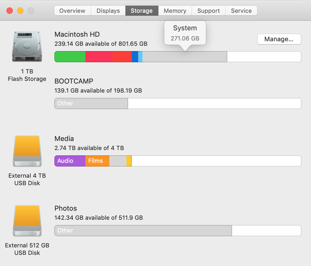Click the External 4 TB USB disk icon
Screen dimensions: 311x266
point(27,151)
